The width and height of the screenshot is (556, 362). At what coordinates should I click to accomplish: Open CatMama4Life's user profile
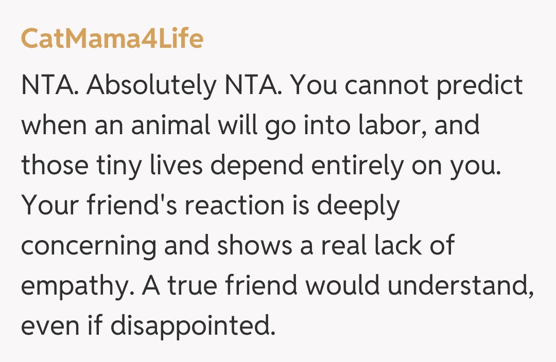click(x=112, y=39)
